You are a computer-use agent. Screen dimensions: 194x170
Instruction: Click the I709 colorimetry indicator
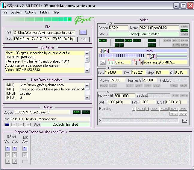point(167,40)
